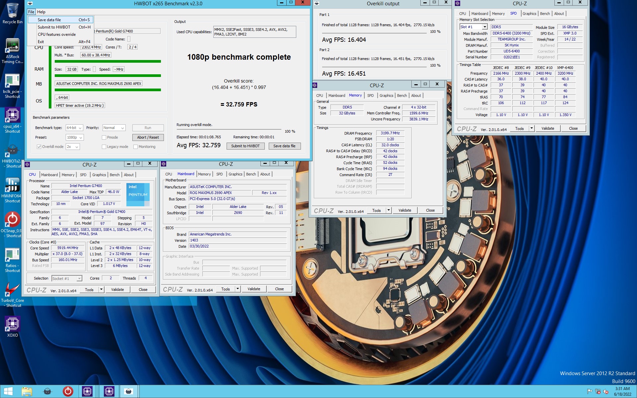Switch to HWBOT x265 taskbar item
This screenshot has width=637, height=398.
pyautogui.click(x=47, y=391)
